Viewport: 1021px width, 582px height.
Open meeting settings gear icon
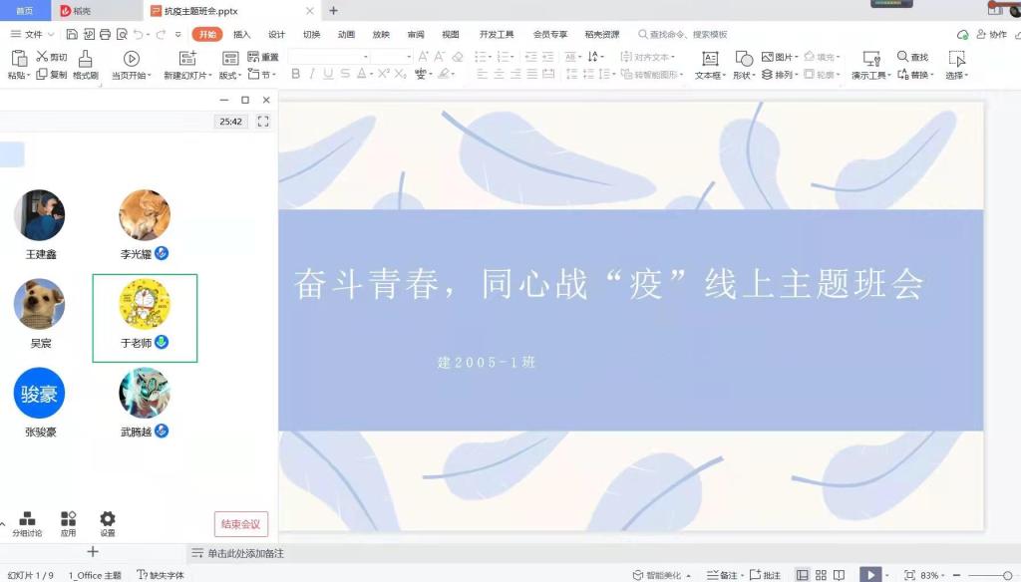point(108,519)
